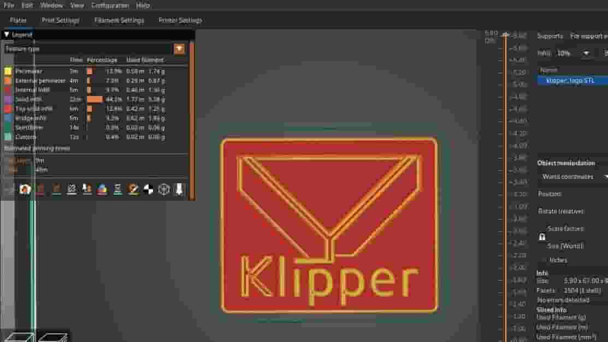The image size is (608, 342).
Task: Open the orange Feature type filter icon
Action: 180,49
